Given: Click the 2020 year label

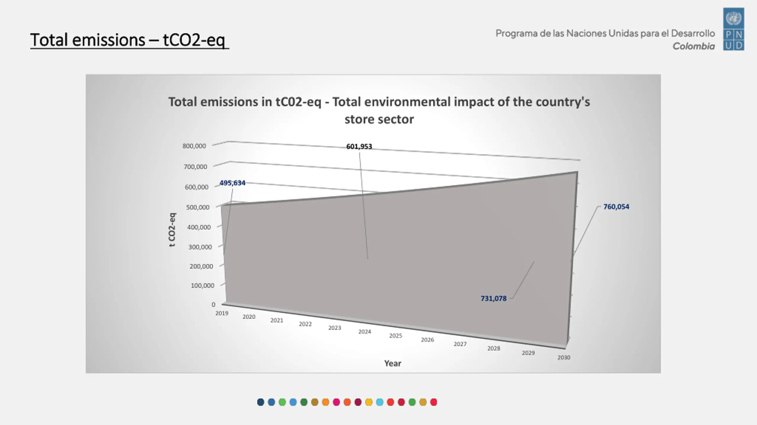Looking at the screenshot, I should pyautogui.click(x=249, y=317).
